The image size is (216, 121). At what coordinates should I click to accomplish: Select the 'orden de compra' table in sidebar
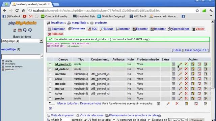(14, 67)
